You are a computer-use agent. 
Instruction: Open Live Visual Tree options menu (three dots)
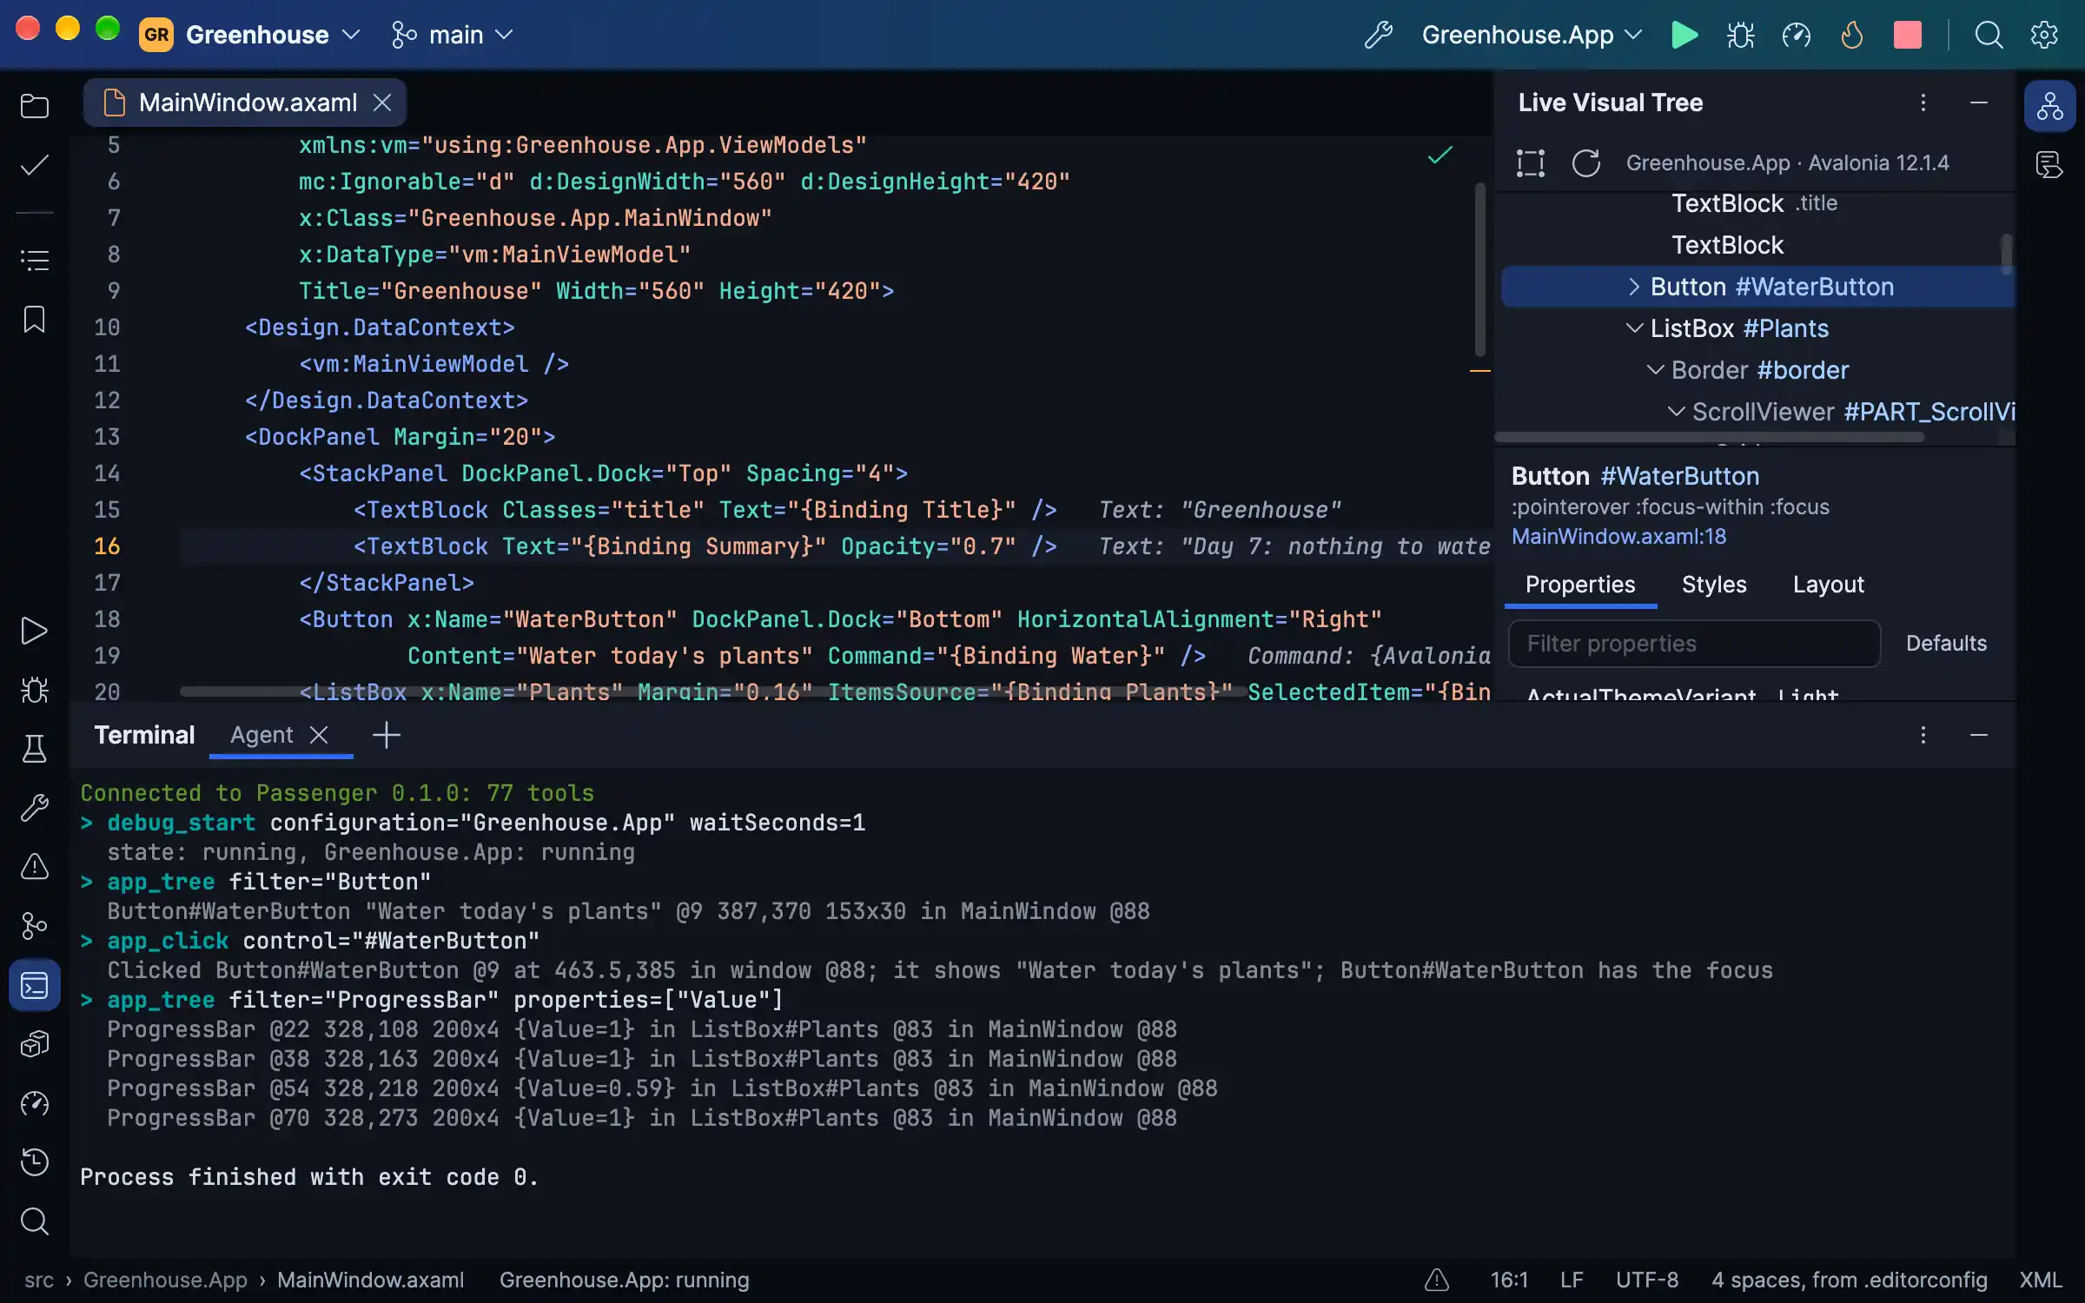(1923, 103)
